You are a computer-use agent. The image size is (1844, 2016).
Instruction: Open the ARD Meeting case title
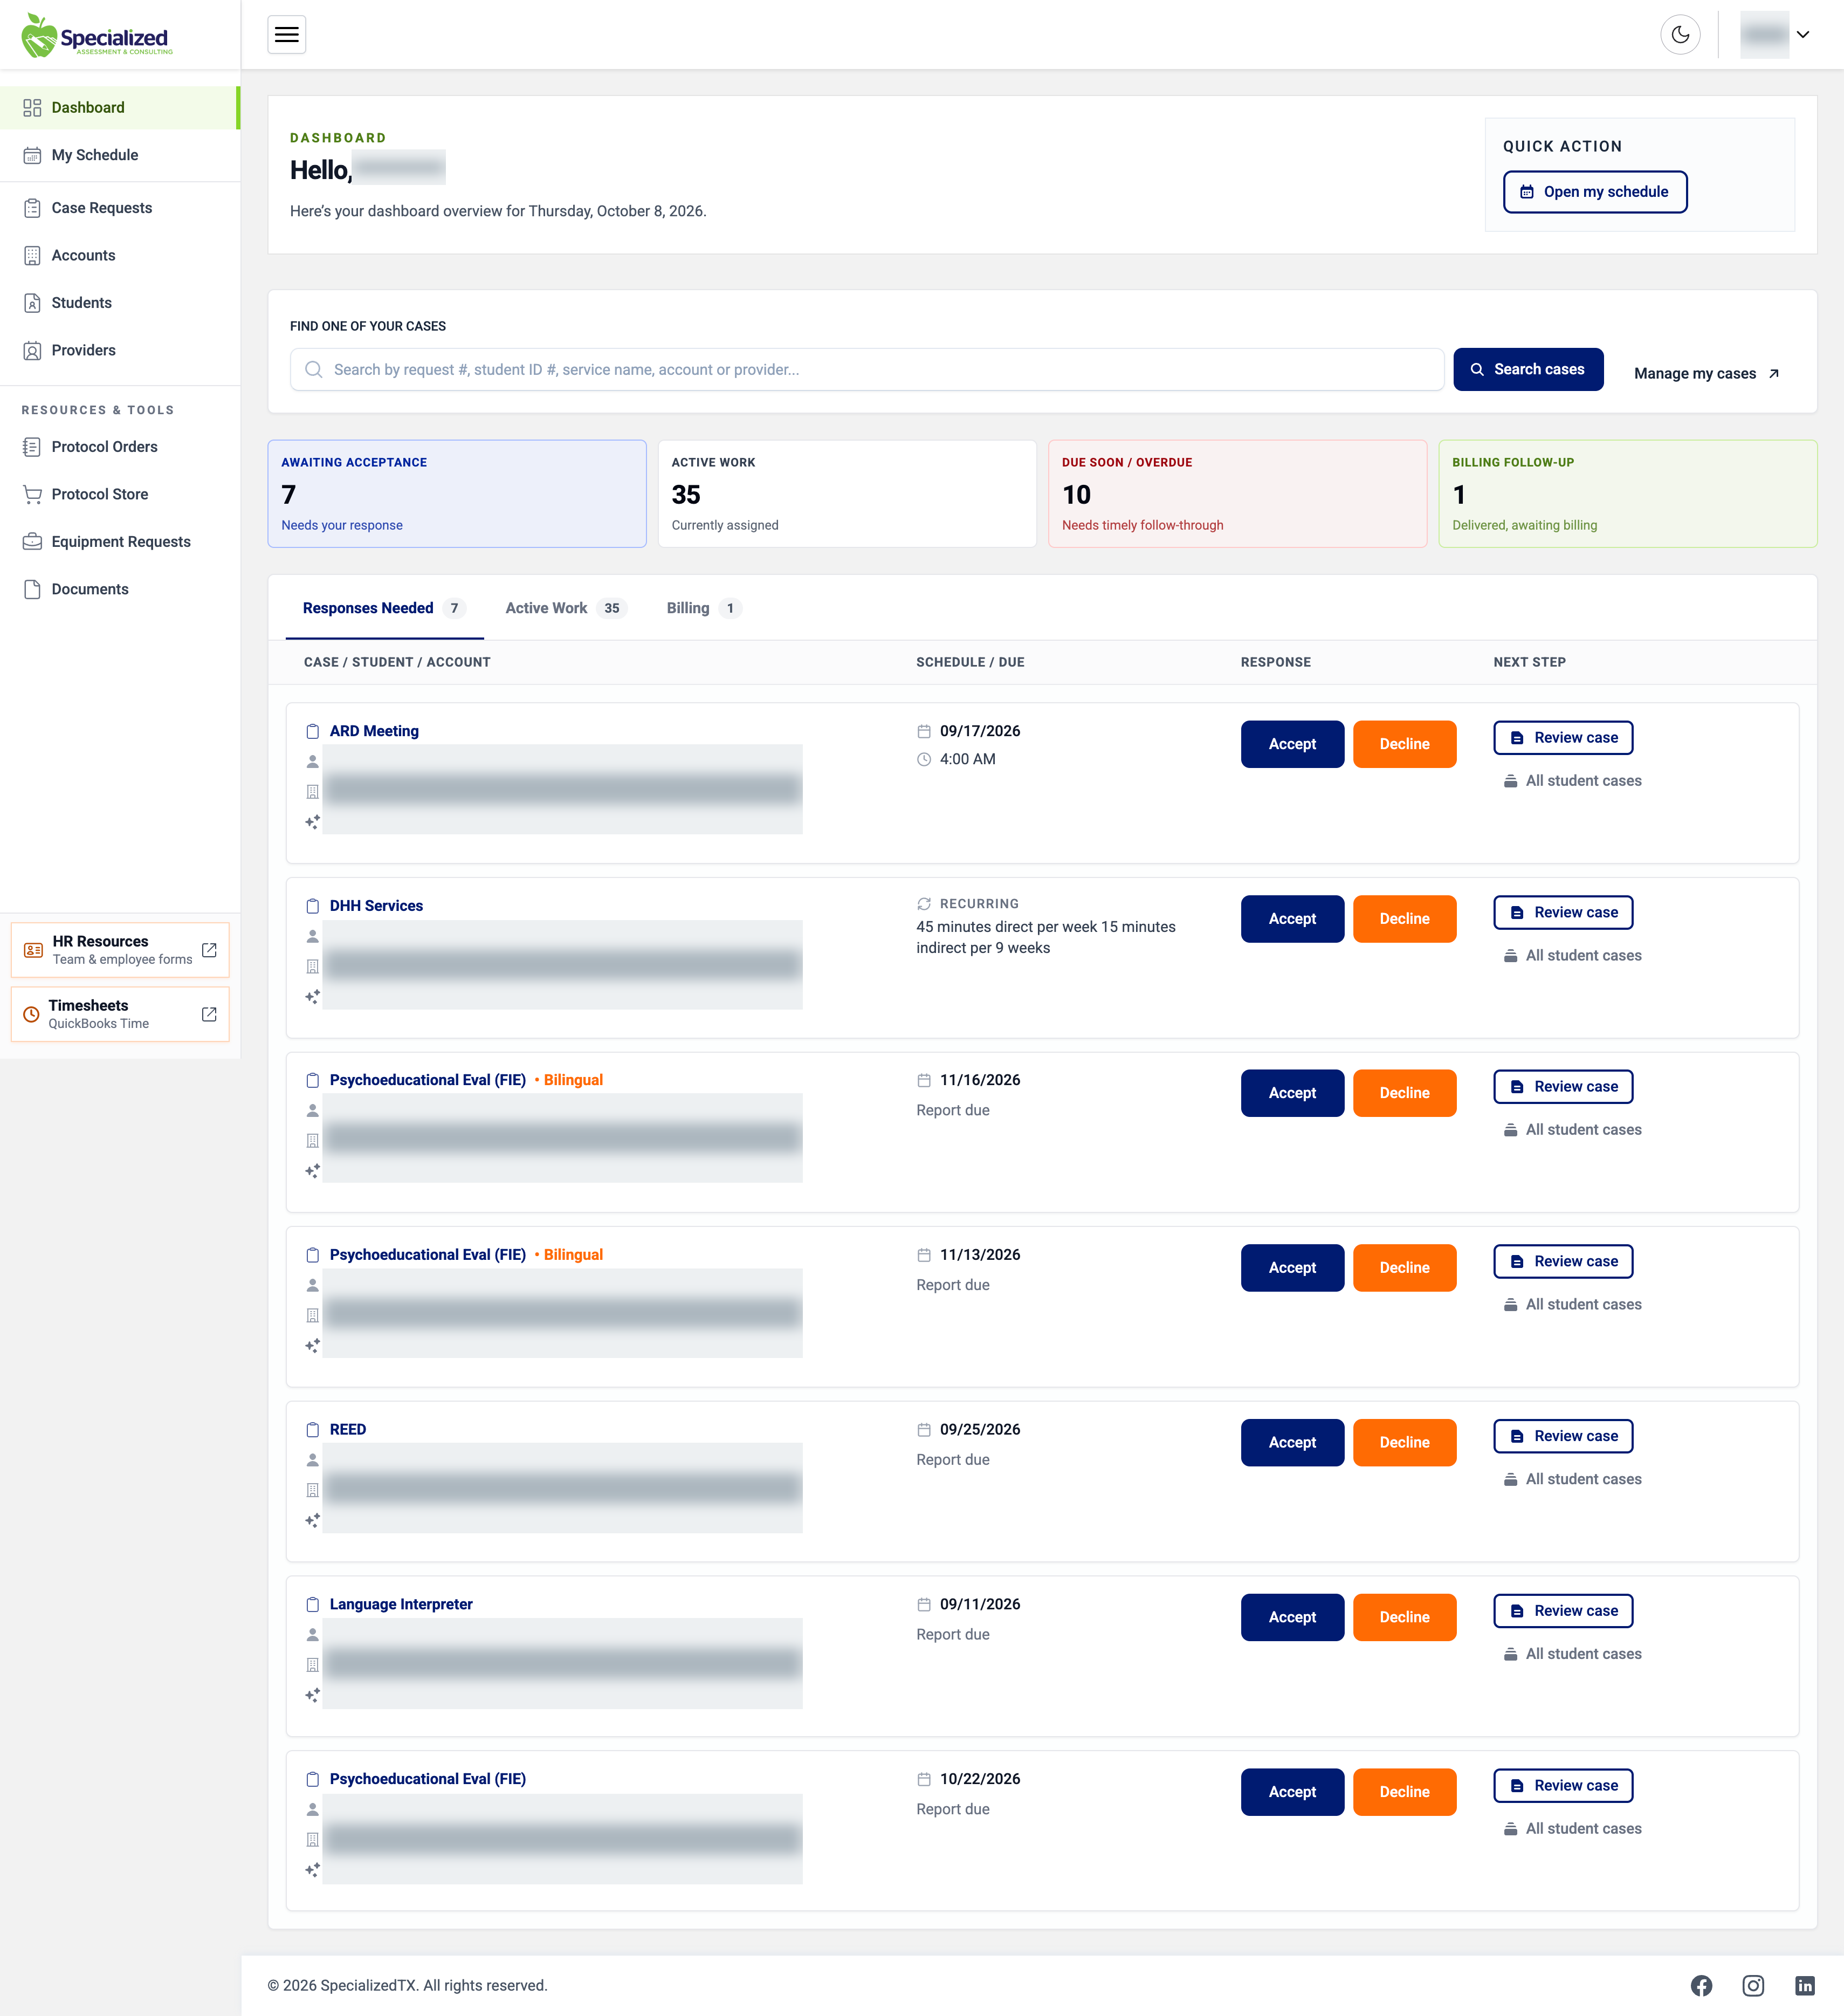point(374,731)
